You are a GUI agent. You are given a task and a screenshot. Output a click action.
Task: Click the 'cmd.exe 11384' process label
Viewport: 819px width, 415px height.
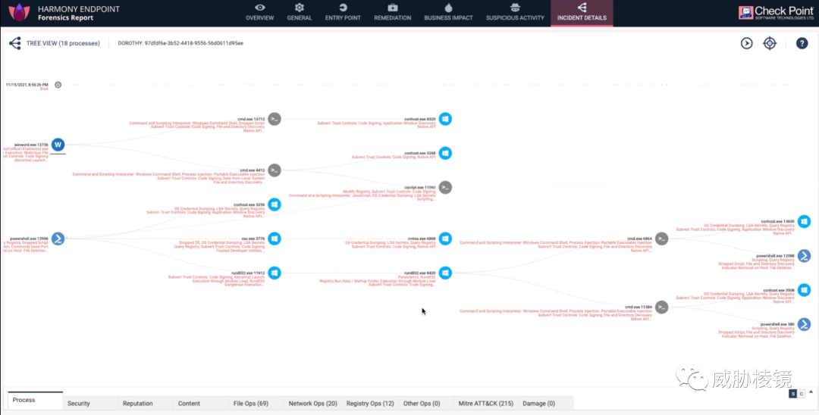point(639,307)
